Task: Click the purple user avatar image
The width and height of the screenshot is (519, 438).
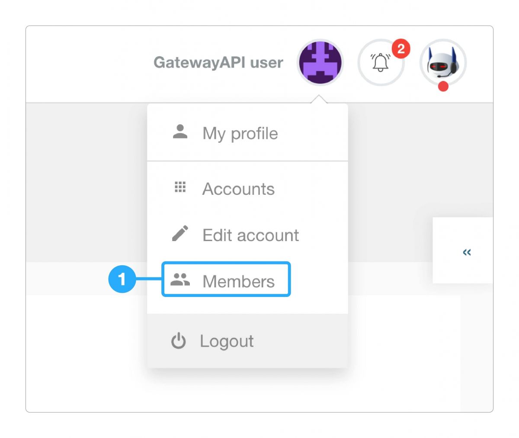Action: coord(320,62)
